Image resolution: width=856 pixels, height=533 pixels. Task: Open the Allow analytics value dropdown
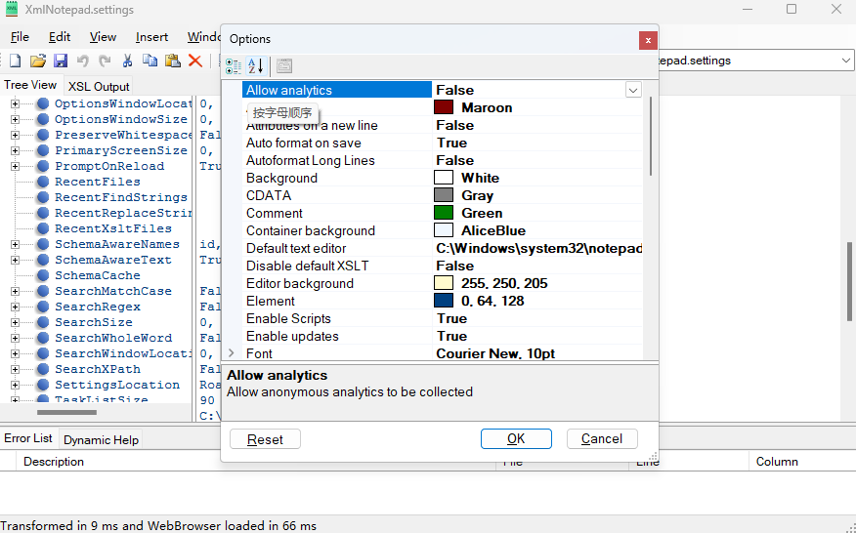pos(633,90)
